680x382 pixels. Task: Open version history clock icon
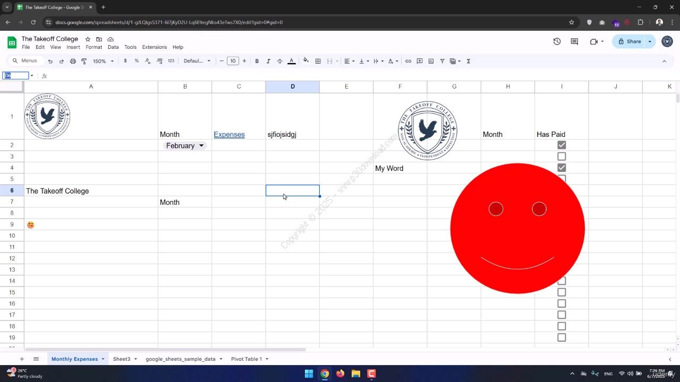point(557,41)
